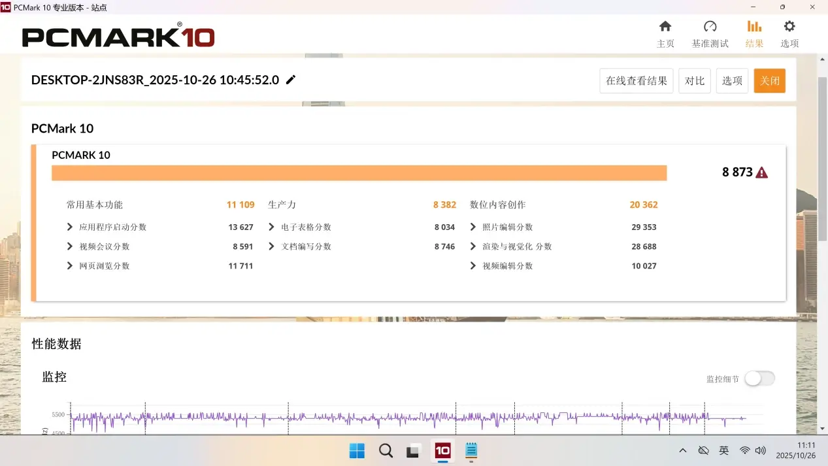
Task: Click the PCMark 10 logo
Action: click(x=118, y=36)
